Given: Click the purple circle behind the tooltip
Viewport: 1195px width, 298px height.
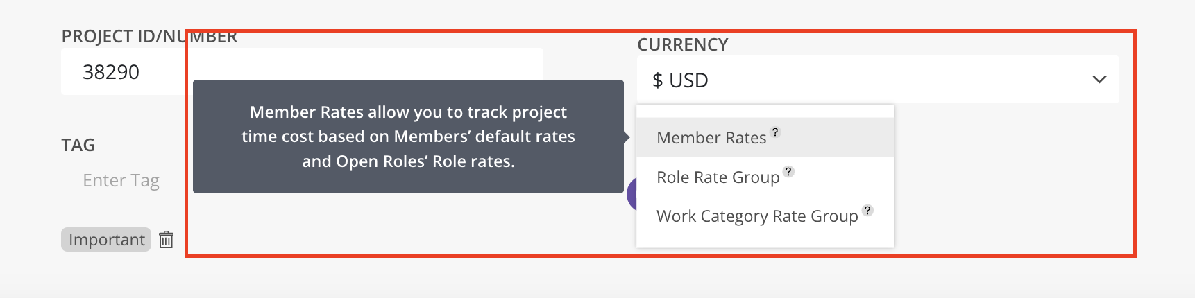Looking at the screenshot, I should (632, 194).
